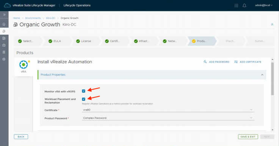Viewport: 279px width, 146px height.
Task: Click the scrollbar up arrow
Action: 273,59
